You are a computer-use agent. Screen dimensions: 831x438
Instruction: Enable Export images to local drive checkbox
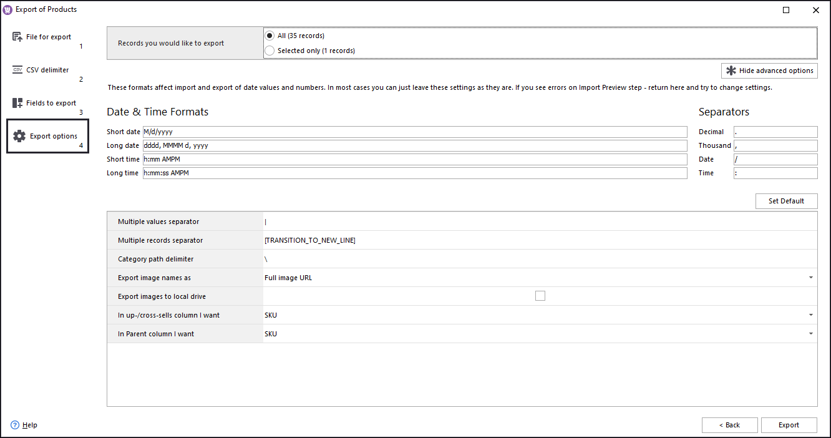coord(540,296)
